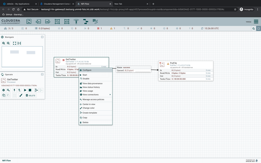Click the Start play icon in Operate
This screenshot has width=261, height=163.
[x=25, y=90]
